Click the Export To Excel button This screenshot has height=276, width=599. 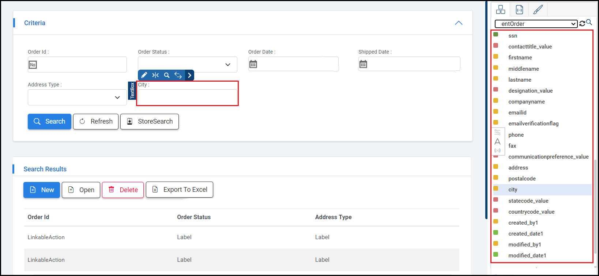point(179,190)
